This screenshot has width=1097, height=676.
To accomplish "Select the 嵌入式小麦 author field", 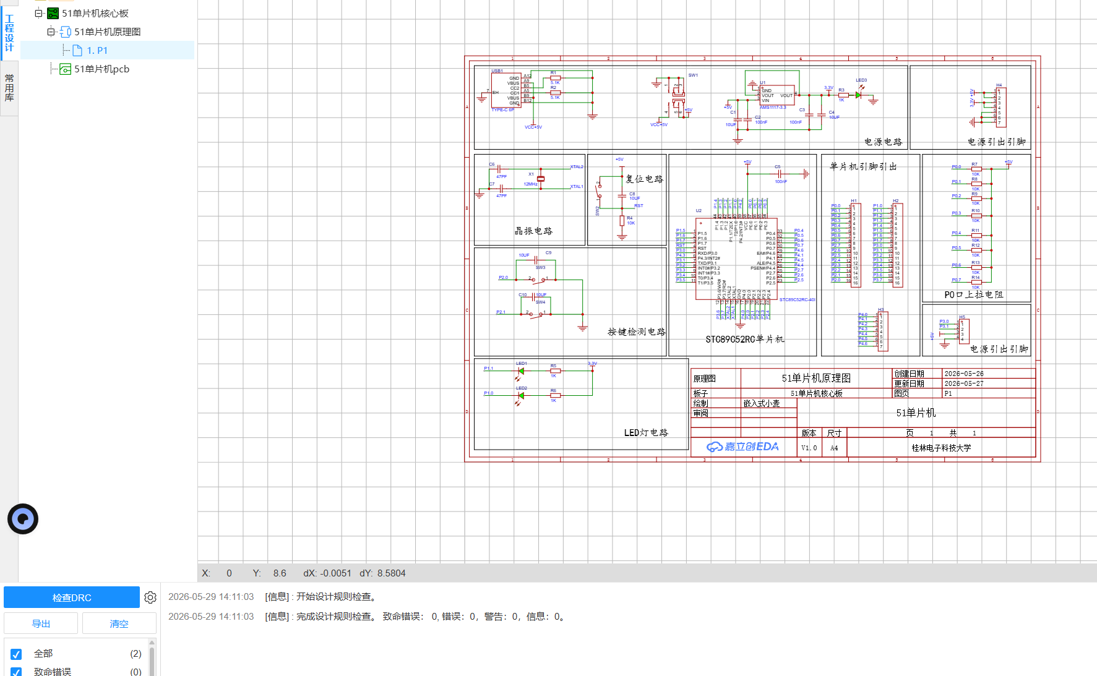I will click(762, 403).
